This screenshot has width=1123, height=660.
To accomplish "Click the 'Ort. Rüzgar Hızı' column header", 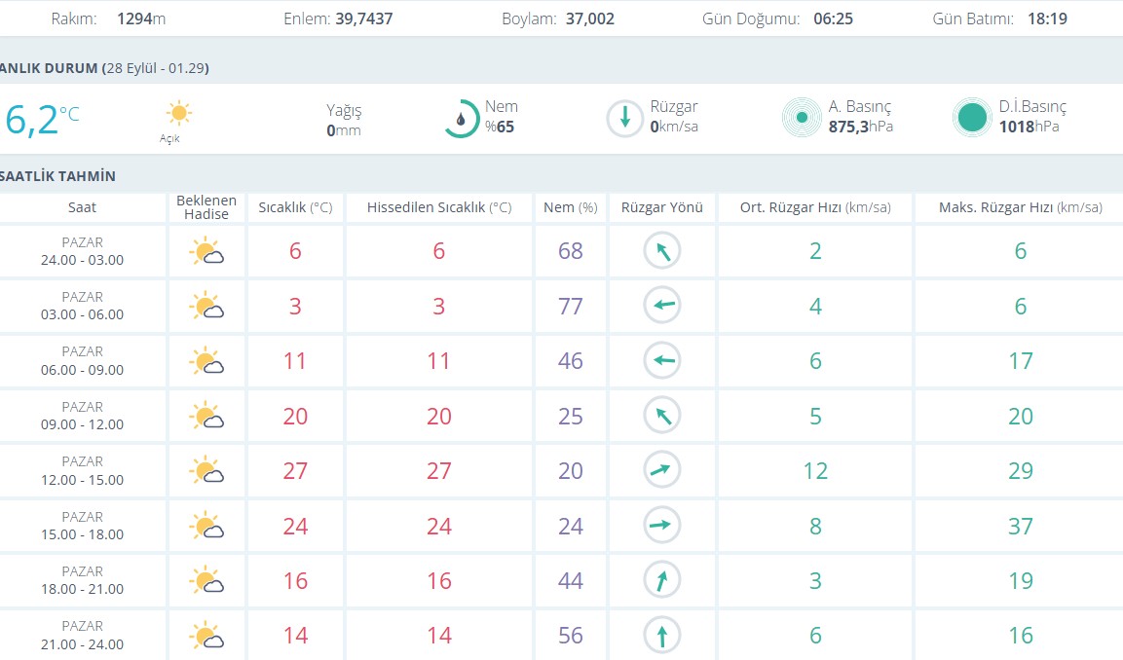I will 815,207.
